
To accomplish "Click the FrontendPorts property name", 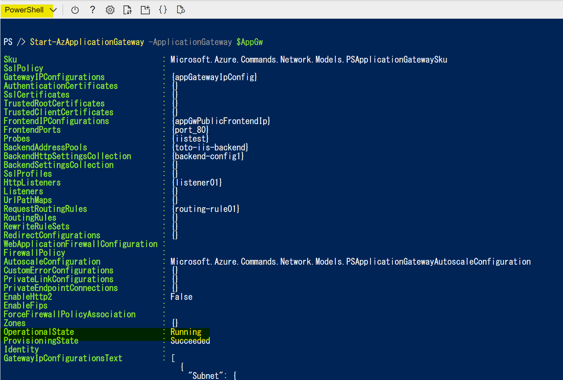I will [32, 130].
